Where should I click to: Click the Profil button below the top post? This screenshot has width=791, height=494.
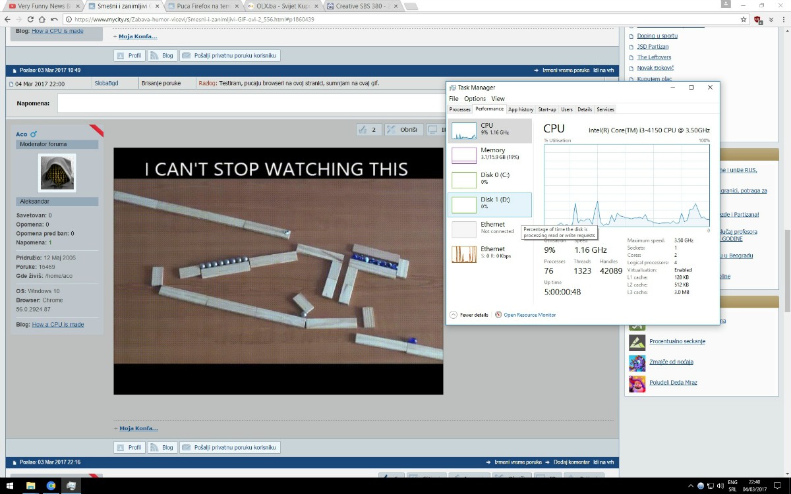129,56
